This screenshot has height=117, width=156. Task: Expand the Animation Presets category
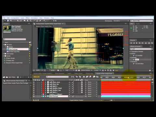click(130, 51)
